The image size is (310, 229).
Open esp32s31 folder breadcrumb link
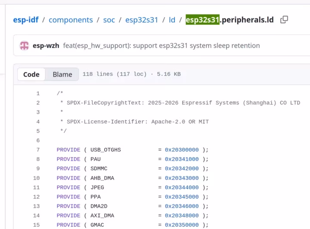click(142, 20)
